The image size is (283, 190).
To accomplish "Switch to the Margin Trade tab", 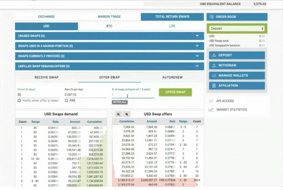I will coord(109,16).
